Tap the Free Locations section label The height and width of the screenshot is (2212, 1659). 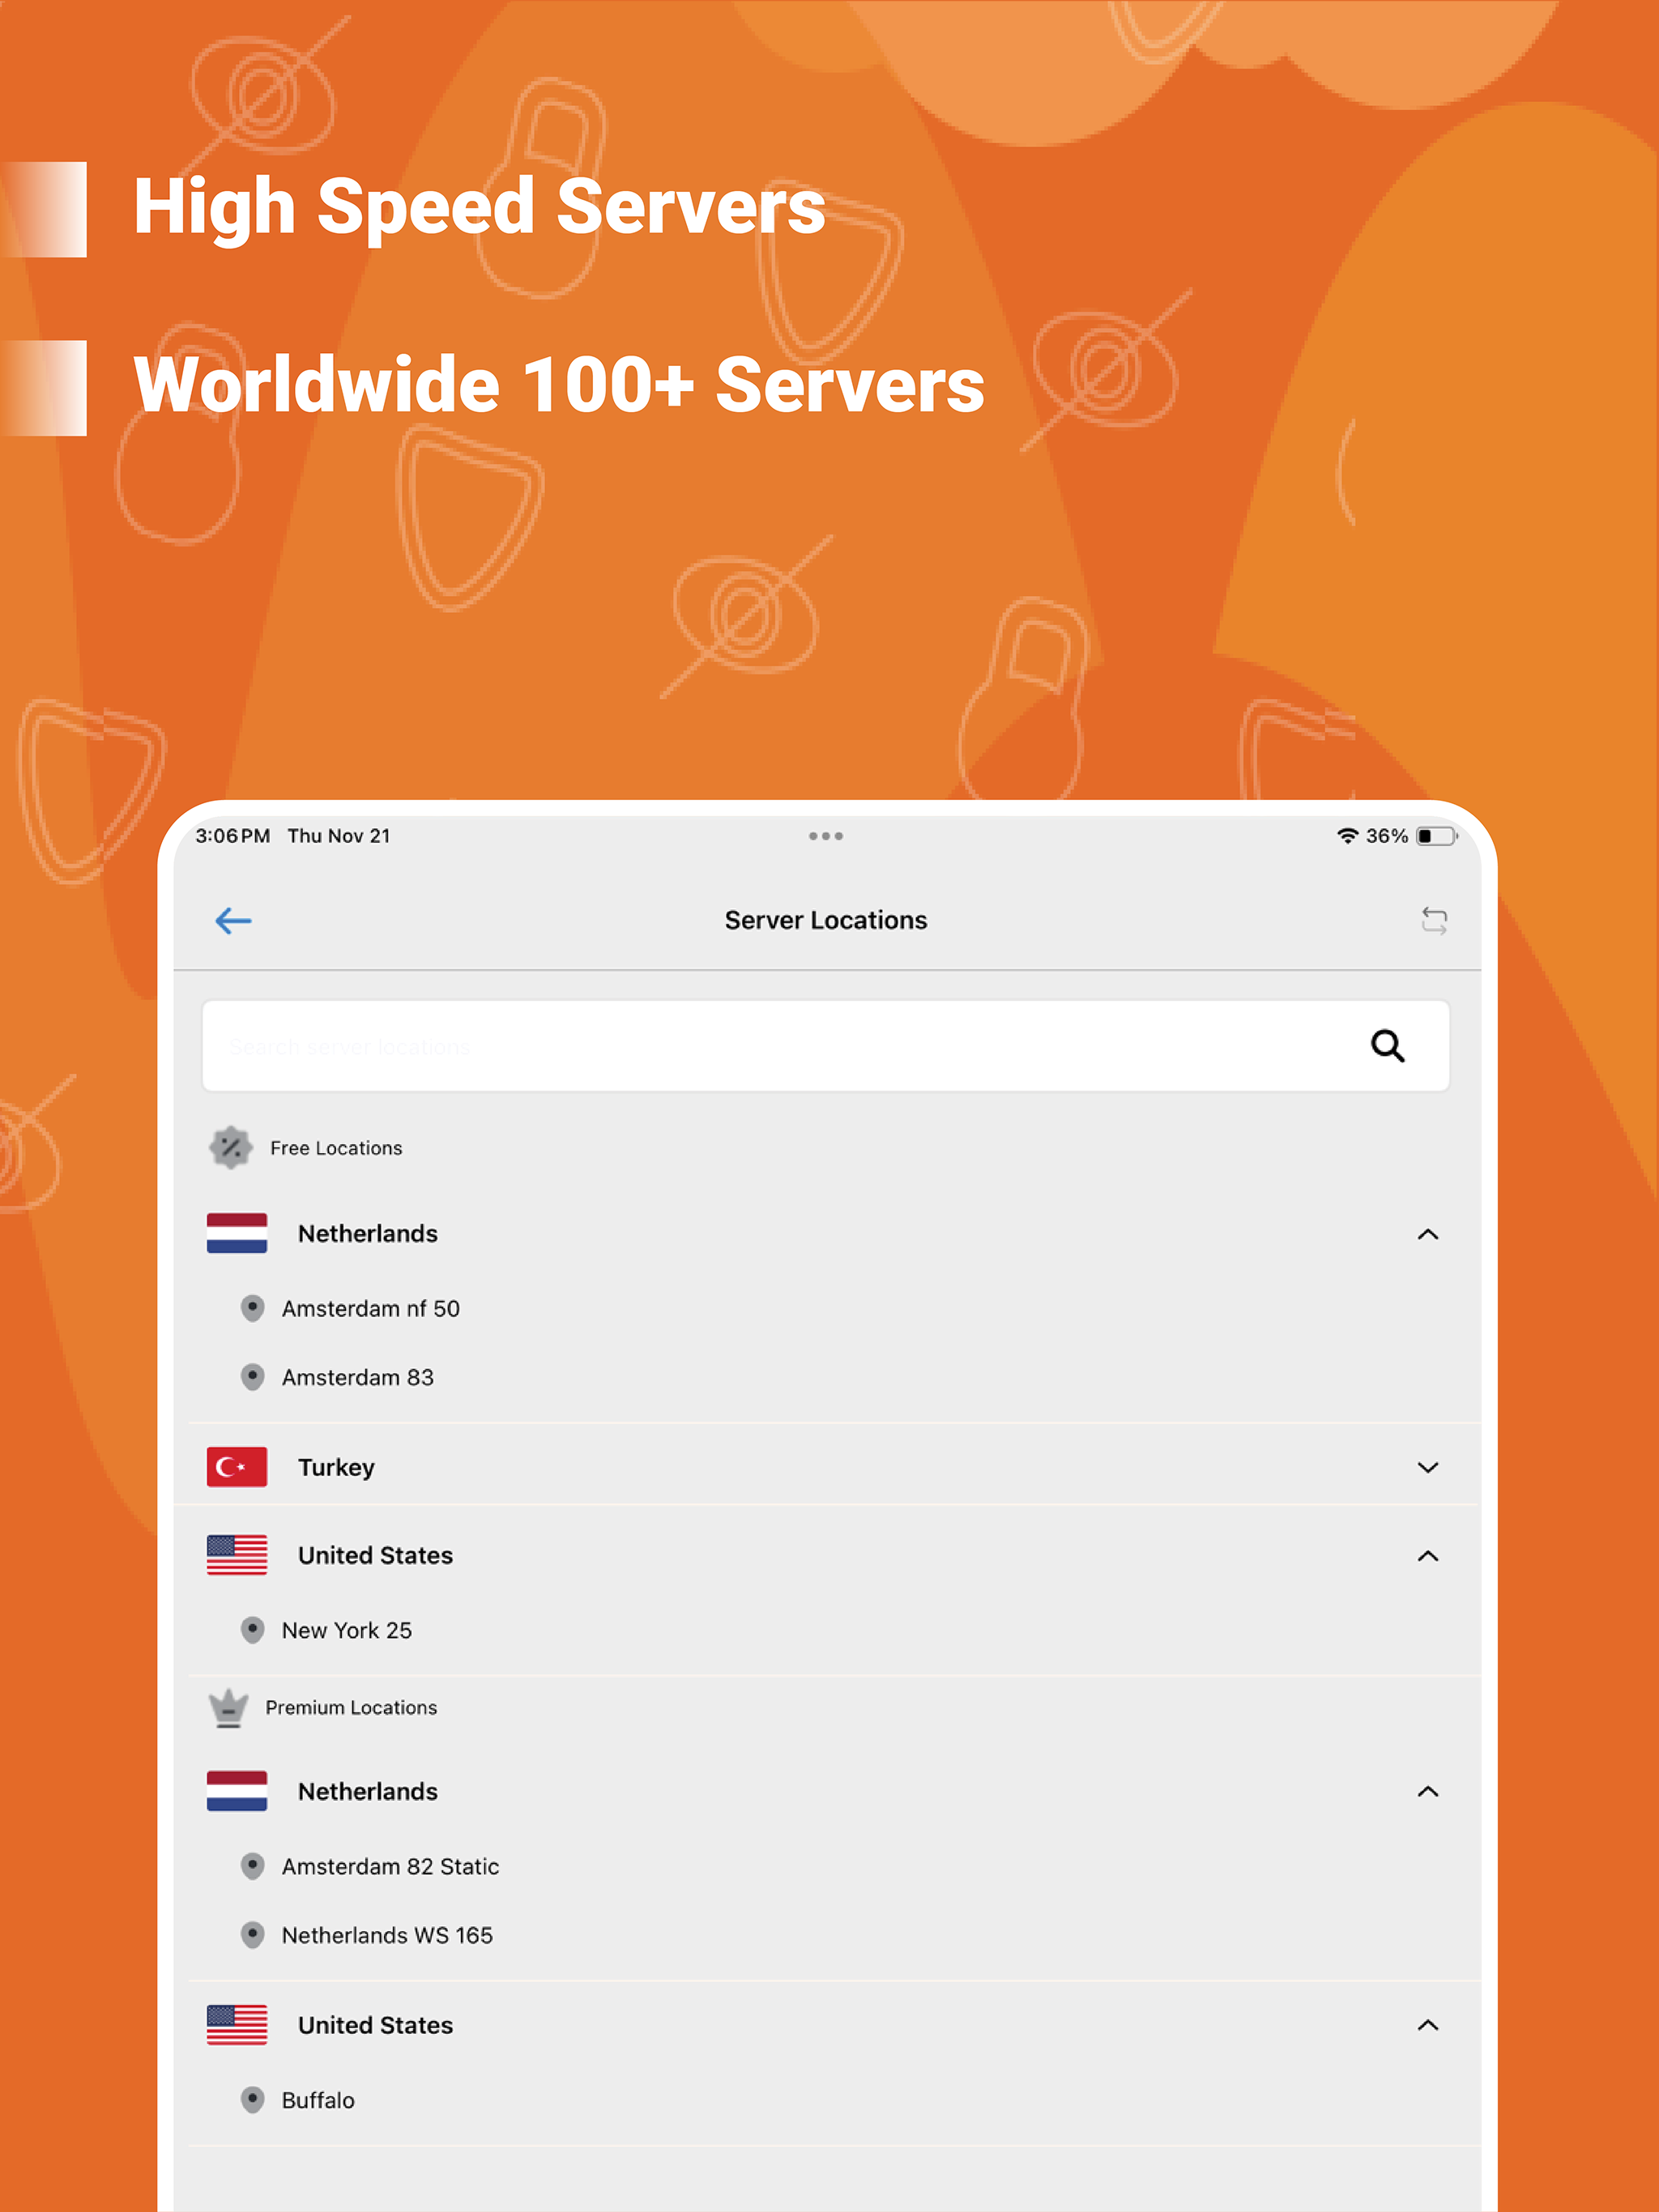[x=336, y=1148]
